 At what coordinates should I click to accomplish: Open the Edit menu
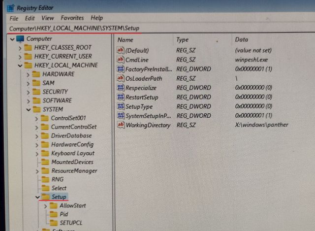pos(30,18)
